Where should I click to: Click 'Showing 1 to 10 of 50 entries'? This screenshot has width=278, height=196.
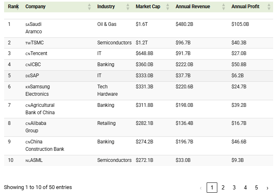(x=38, y=187)
